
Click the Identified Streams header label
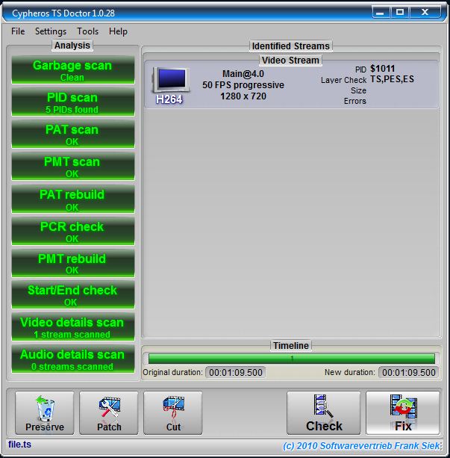point(290,46)
